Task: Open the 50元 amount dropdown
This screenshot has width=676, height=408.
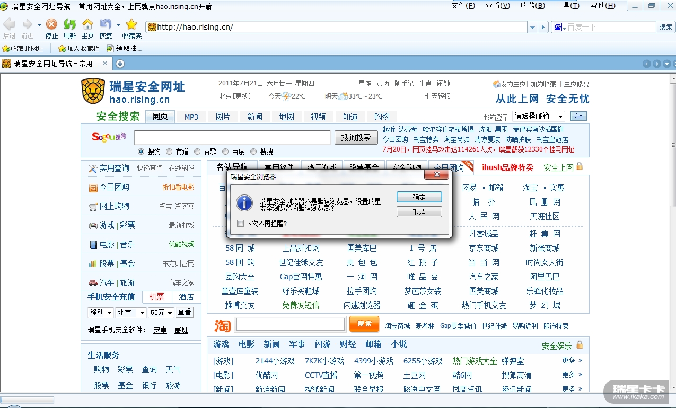Action: pos(161,313)
